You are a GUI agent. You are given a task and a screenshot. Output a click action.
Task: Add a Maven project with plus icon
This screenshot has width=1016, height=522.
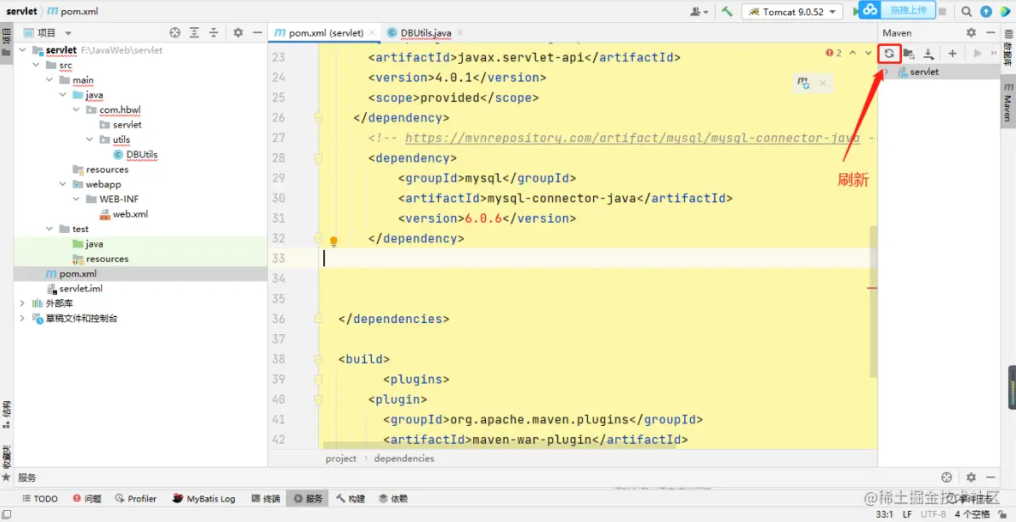[952, 53]
